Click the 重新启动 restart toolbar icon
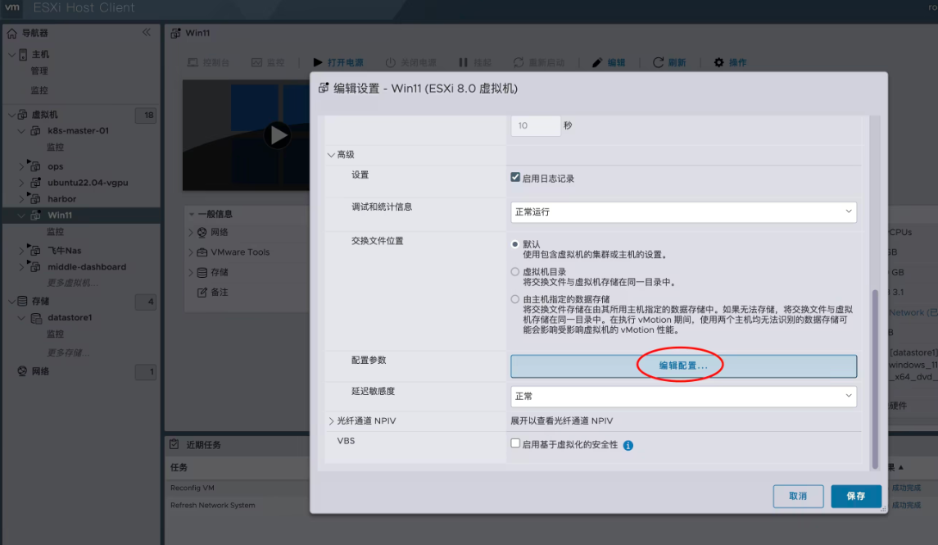The width and height of the screenshot is (938, 545). point(519,62)
